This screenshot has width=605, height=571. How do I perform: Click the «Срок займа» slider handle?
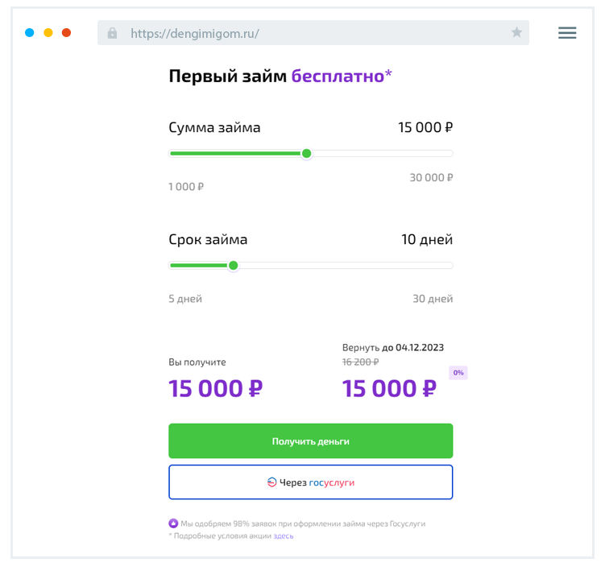233,265
